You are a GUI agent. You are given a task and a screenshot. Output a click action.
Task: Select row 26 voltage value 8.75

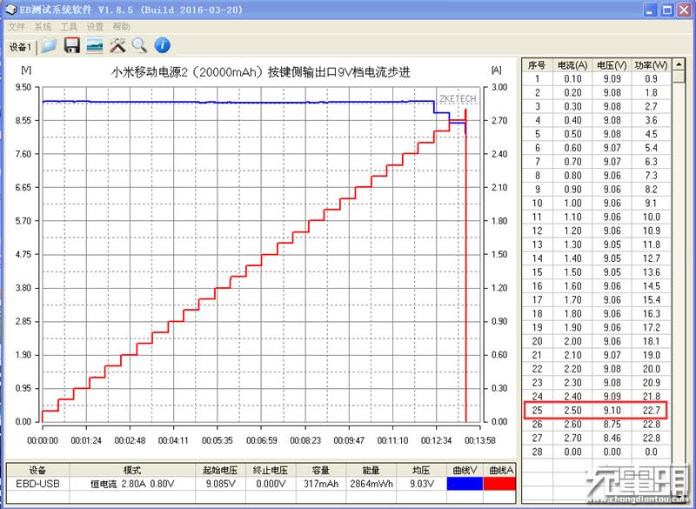pos(612,425)
